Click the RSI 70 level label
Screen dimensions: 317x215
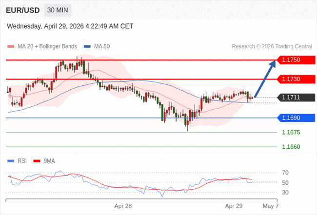pyautogui.click(x=285, y=173)
